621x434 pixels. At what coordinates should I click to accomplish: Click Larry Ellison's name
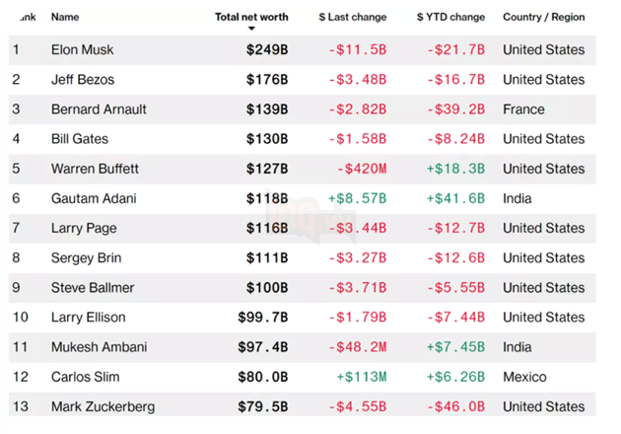click(x=88, y=317)
